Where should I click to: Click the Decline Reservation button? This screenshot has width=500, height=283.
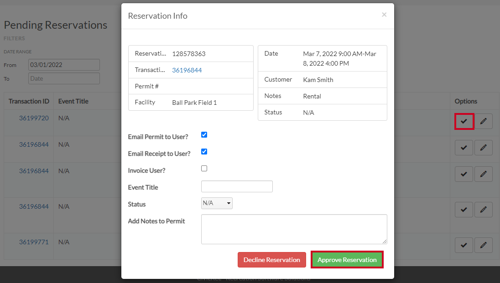(272, 260)
